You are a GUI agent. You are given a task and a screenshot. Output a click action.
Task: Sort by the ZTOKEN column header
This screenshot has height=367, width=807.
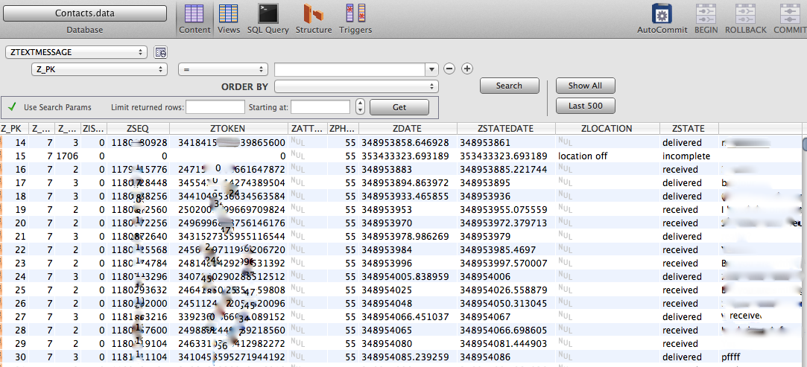(228, 129)
